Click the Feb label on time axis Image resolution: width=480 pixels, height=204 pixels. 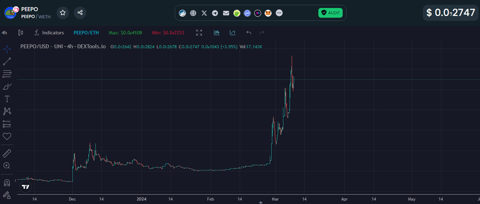(211, 199)
